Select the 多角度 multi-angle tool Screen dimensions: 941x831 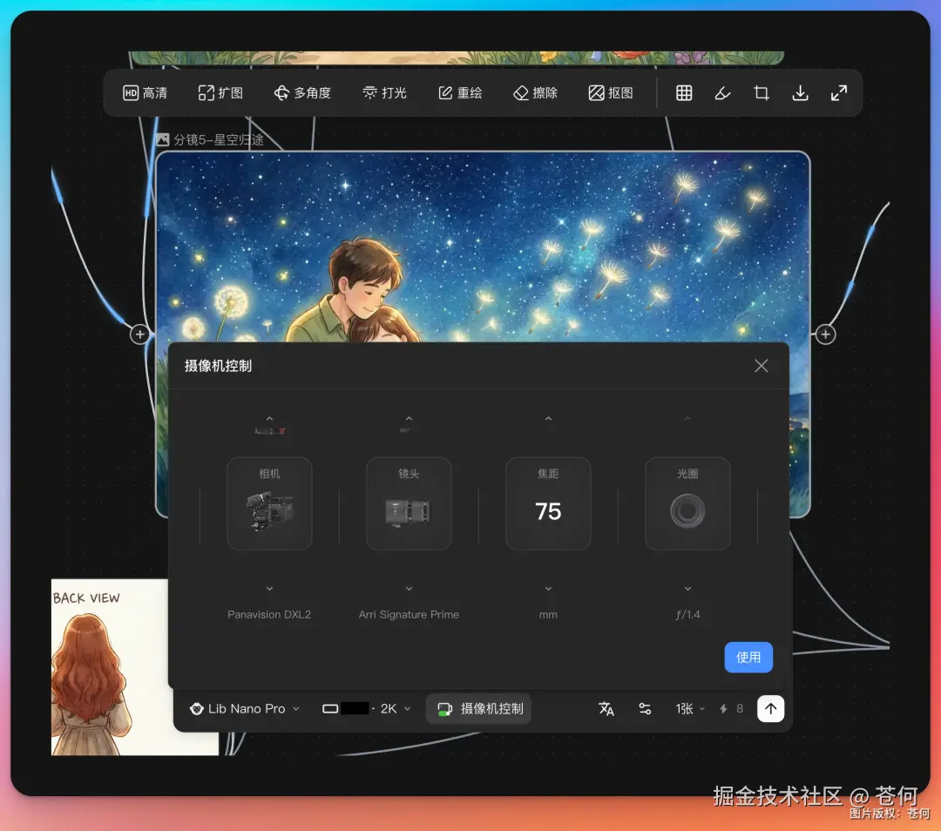coord(302,92)
